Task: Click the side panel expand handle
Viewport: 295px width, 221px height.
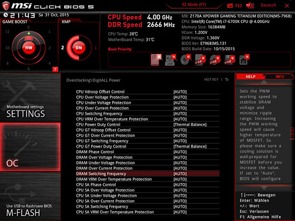Action: 292,134
